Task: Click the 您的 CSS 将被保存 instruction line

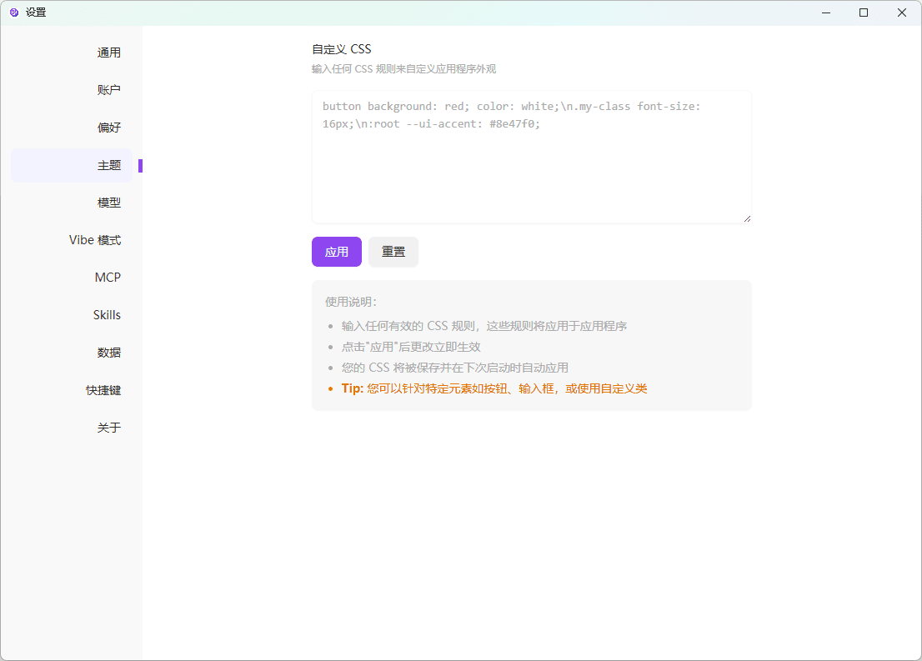Action: (x=455, y=368)
